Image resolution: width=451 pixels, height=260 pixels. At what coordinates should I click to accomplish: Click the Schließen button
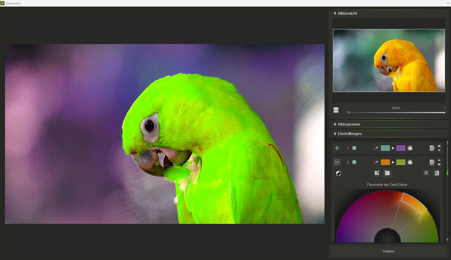coord(389,251)
